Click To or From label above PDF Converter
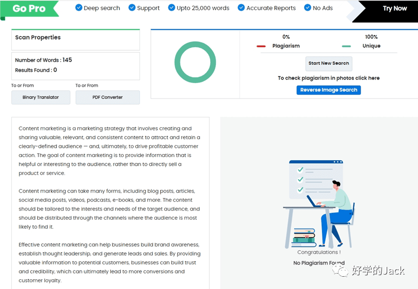418x289 pixels. click(x=87, y=85)
